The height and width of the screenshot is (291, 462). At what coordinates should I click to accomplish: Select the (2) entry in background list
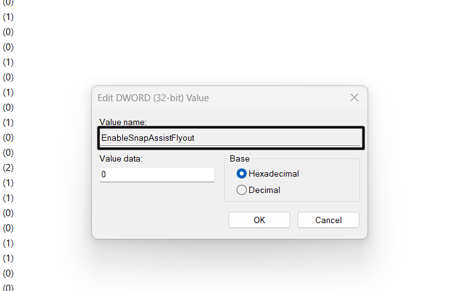point(8,168)
